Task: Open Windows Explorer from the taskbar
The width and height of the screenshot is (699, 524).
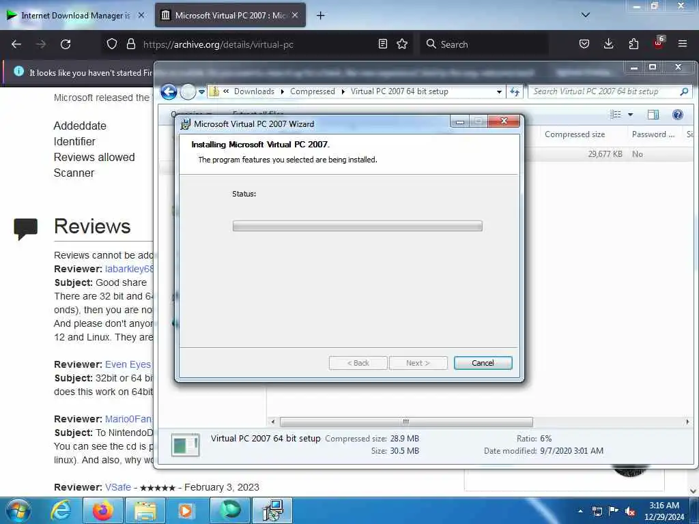Action: tap(145, 510)
